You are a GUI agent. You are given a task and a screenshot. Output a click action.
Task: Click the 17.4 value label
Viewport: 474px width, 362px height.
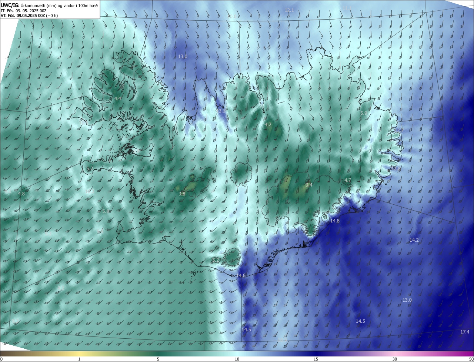click(465, 332)
